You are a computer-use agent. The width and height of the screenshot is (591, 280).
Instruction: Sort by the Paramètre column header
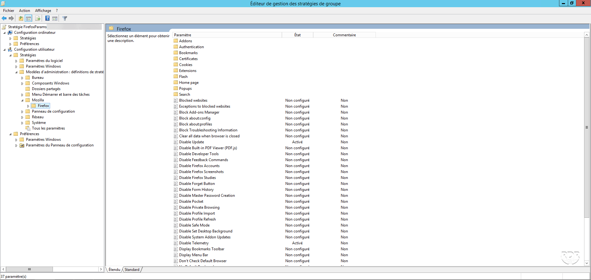[227, 35]
